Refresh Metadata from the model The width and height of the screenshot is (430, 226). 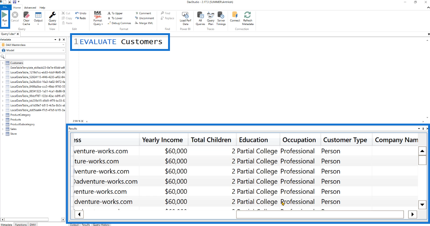(248, 18)
